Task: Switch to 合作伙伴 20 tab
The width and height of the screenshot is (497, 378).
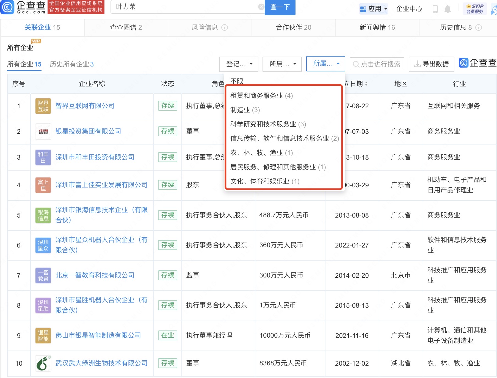Action: (x=294, y=27)
